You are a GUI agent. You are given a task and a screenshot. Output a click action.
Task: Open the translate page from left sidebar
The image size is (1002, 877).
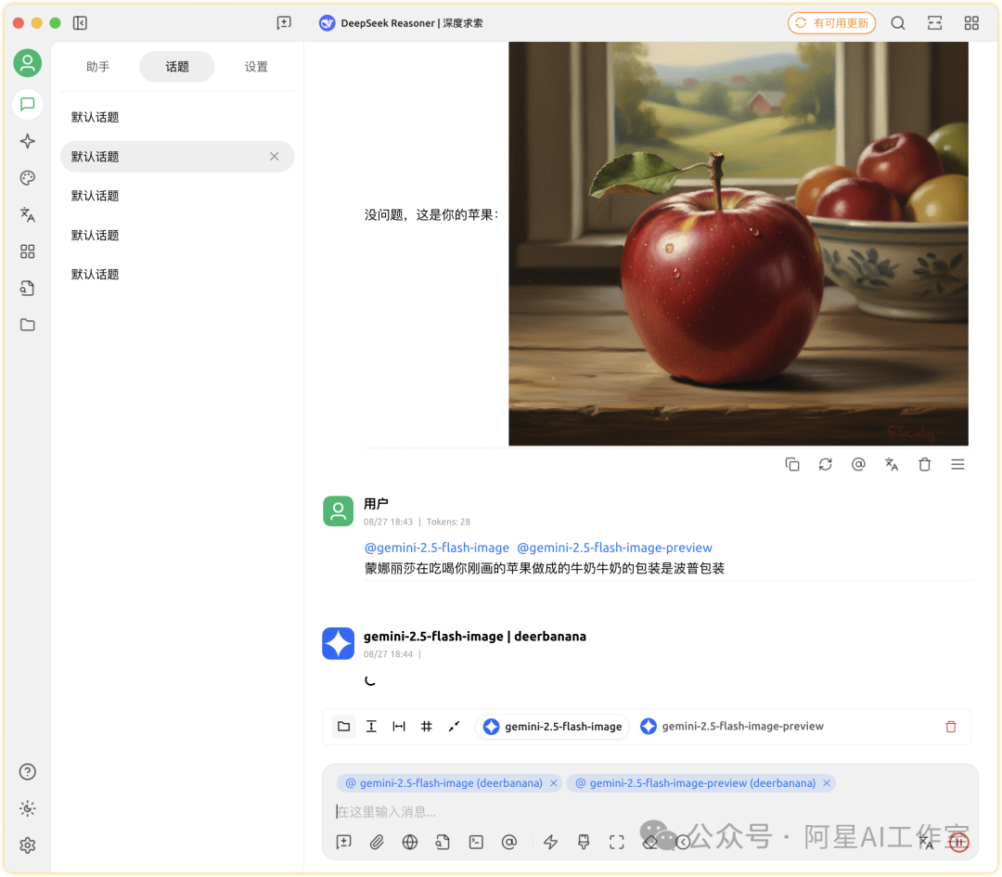coord(28,214)
